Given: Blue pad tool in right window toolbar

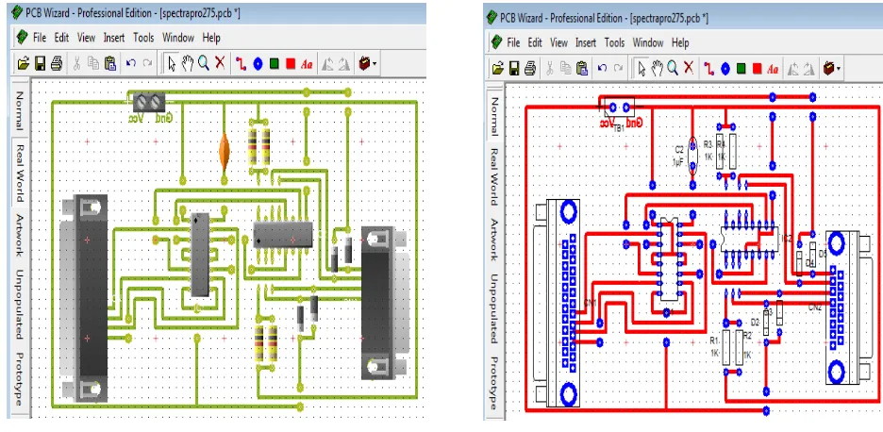Looking at the screenshot, I should 725,69.
